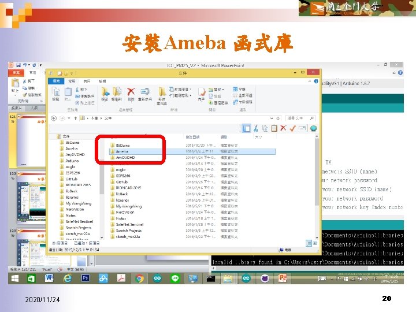416x312 pixels.
Task: Click the save icon in PowerPoint's quick access toolbar
Action: pos(18,65)
